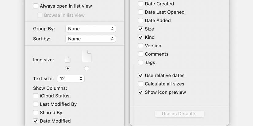Click the Use as Defaults button
The height and width of the screenshot is (126, 253).
coord(179,114)
